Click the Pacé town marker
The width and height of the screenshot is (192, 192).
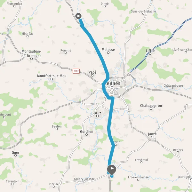coord(92,75)
